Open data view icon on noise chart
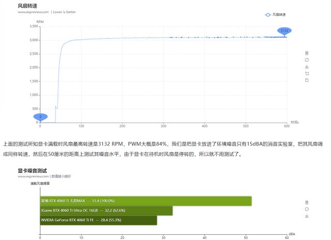This screenshot has height=240, width=331. (307, 202)
